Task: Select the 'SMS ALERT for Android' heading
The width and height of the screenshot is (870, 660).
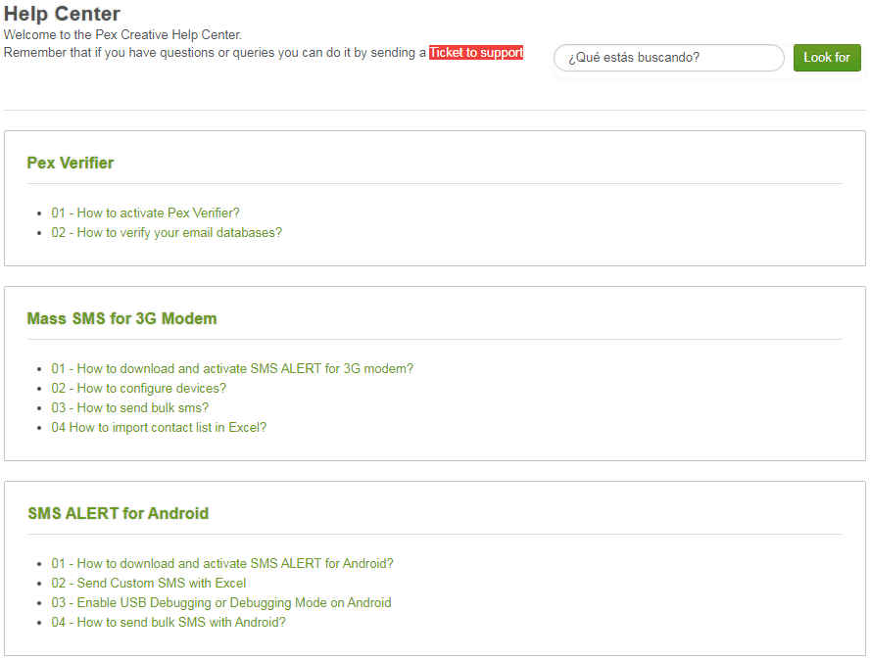Action: pyautogui.click(x=119, y=513)
